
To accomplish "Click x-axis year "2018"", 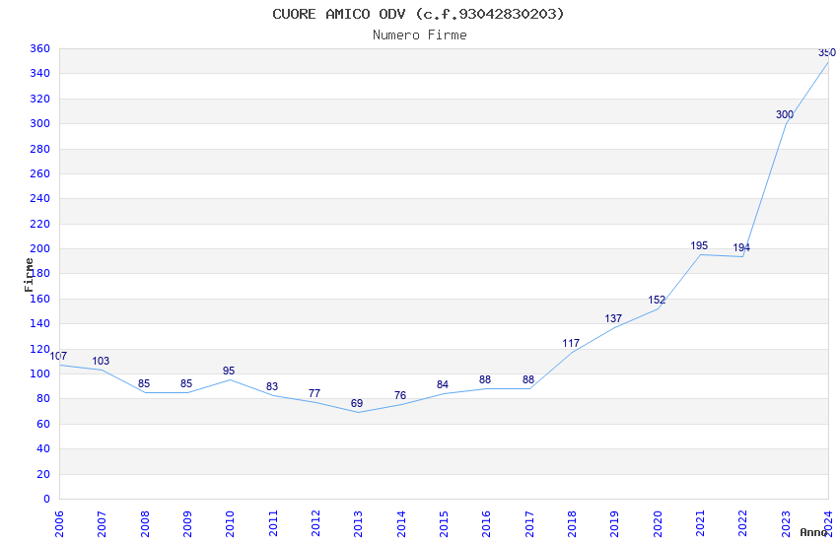I will point(573,524).
